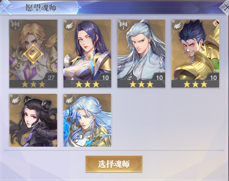Image resolution: width=229 pixels, height=181 pixels.
Task: Close the 愿望魂师 dialog with X
Action: (x=225, y=7)
